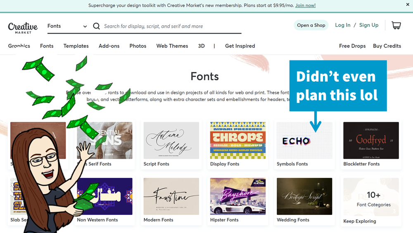Click the Open a Shop button
This screenshot has height=233, width=413.
(x=311, y=25)
